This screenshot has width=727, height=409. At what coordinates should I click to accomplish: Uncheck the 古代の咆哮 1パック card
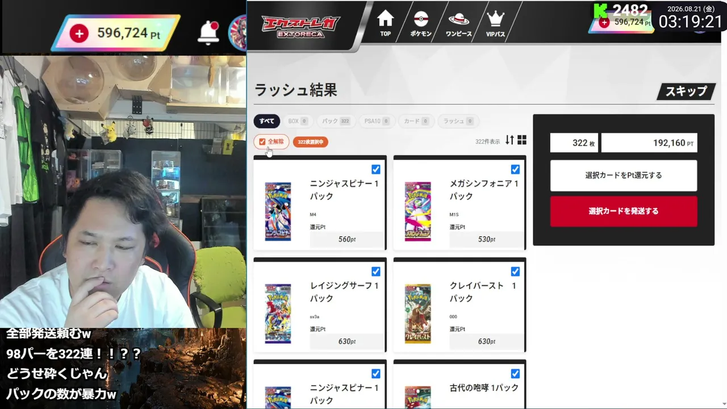point(515,374)
